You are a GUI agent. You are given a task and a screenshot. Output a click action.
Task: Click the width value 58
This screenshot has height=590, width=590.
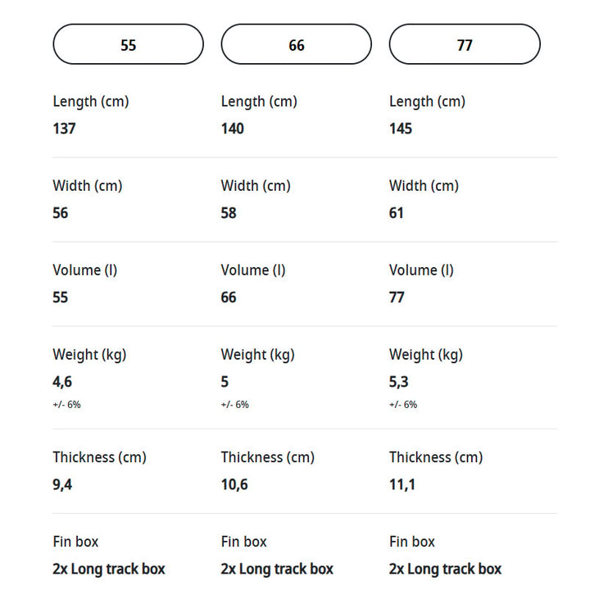tap(229, 213)
